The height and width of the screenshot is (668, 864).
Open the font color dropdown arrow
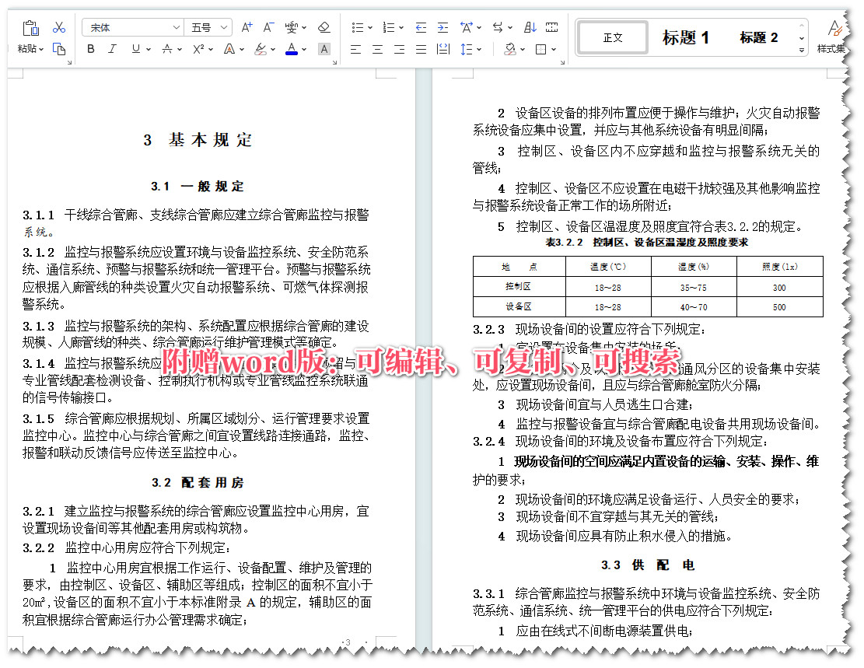pos(303,49)
